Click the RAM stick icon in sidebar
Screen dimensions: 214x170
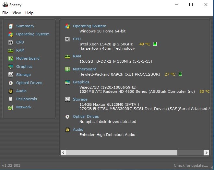11,51
